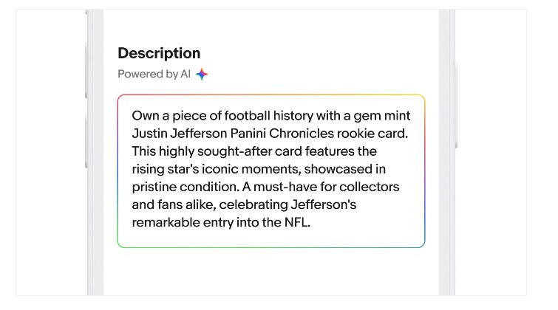
Task: Click the phone's lower left volume button
Action: tap(86, 141)
